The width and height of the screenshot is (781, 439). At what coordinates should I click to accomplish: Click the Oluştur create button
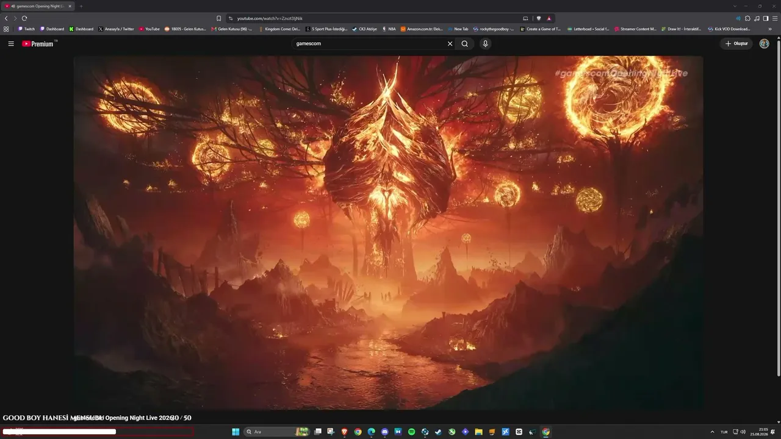click(736, 44)
